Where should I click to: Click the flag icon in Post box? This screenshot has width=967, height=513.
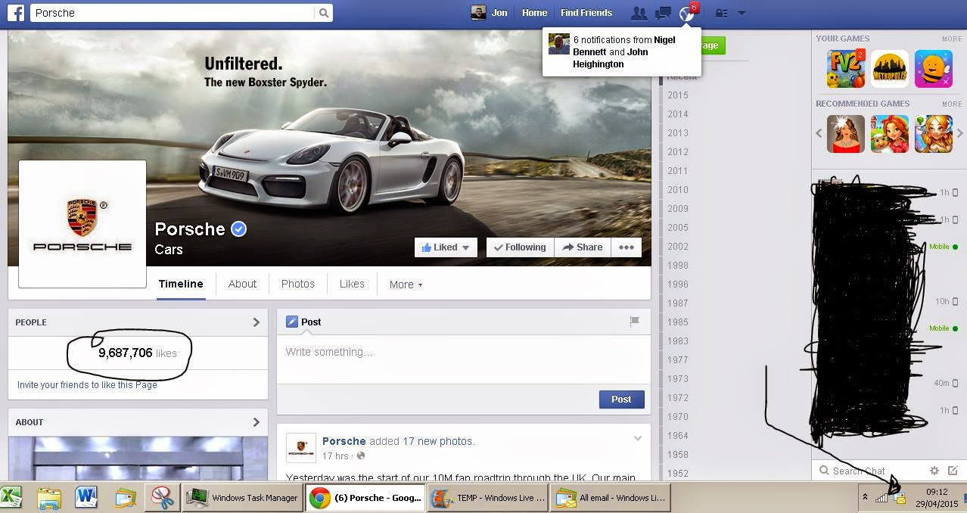tap(635, 322)
